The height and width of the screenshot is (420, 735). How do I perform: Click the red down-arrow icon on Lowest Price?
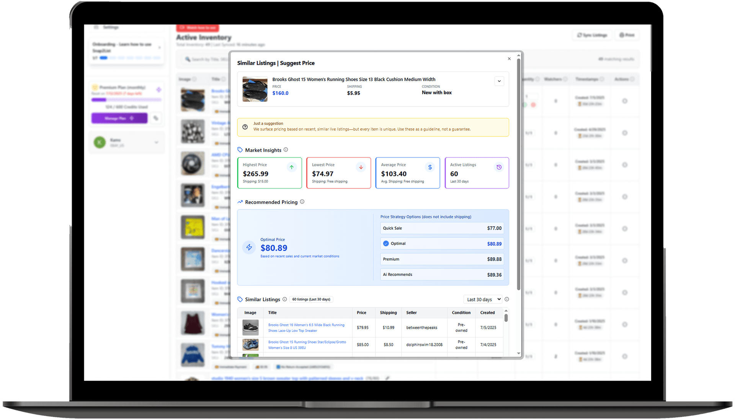(x=361, y=167)
